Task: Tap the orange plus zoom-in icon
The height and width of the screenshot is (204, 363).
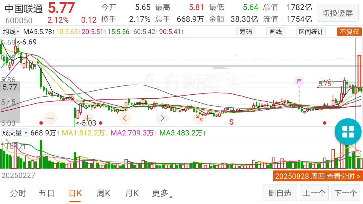Action: (x=88, y=118)
